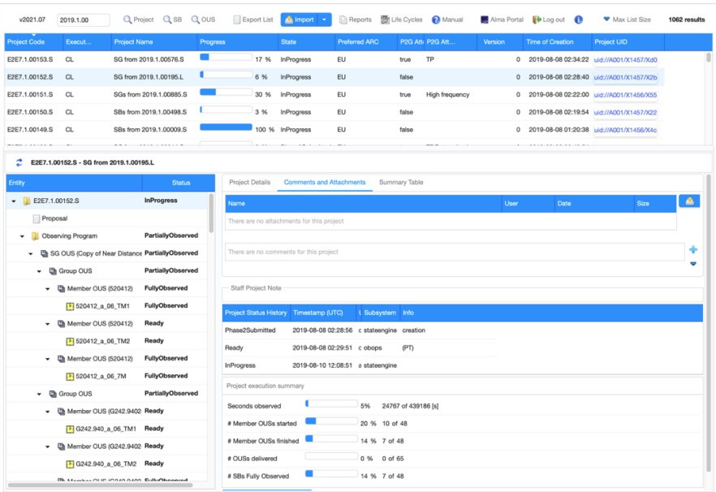The image size is (716, 492).
Task: Switch to the Summary Table tab
Action: tap(401, 183)
